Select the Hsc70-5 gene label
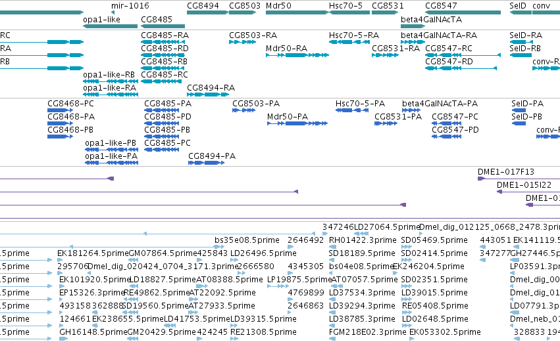 (345, 6)
